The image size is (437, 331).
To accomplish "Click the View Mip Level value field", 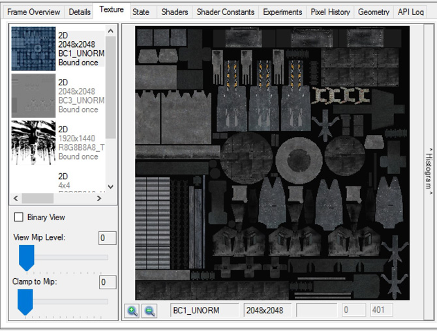I will 107,238.
